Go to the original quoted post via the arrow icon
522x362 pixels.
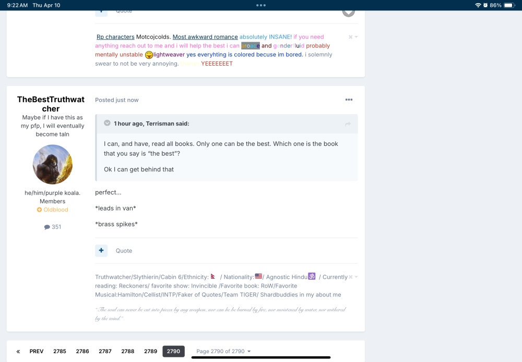pyautogui.click(x=348, y=124)
